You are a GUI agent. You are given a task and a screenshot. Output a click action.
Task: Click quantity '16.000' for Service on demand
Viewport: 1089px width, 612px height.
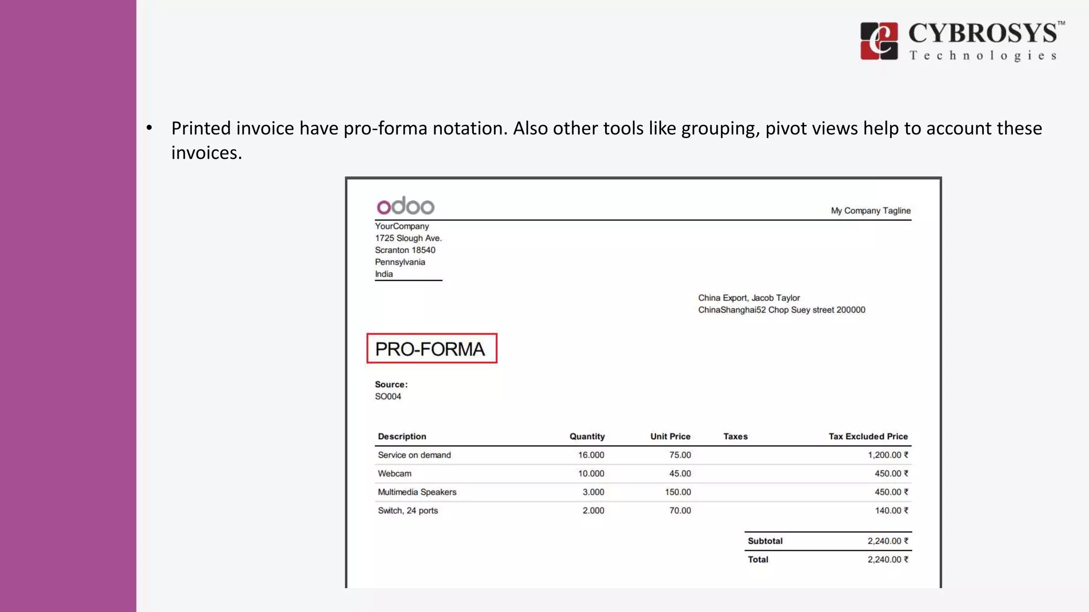591,455
